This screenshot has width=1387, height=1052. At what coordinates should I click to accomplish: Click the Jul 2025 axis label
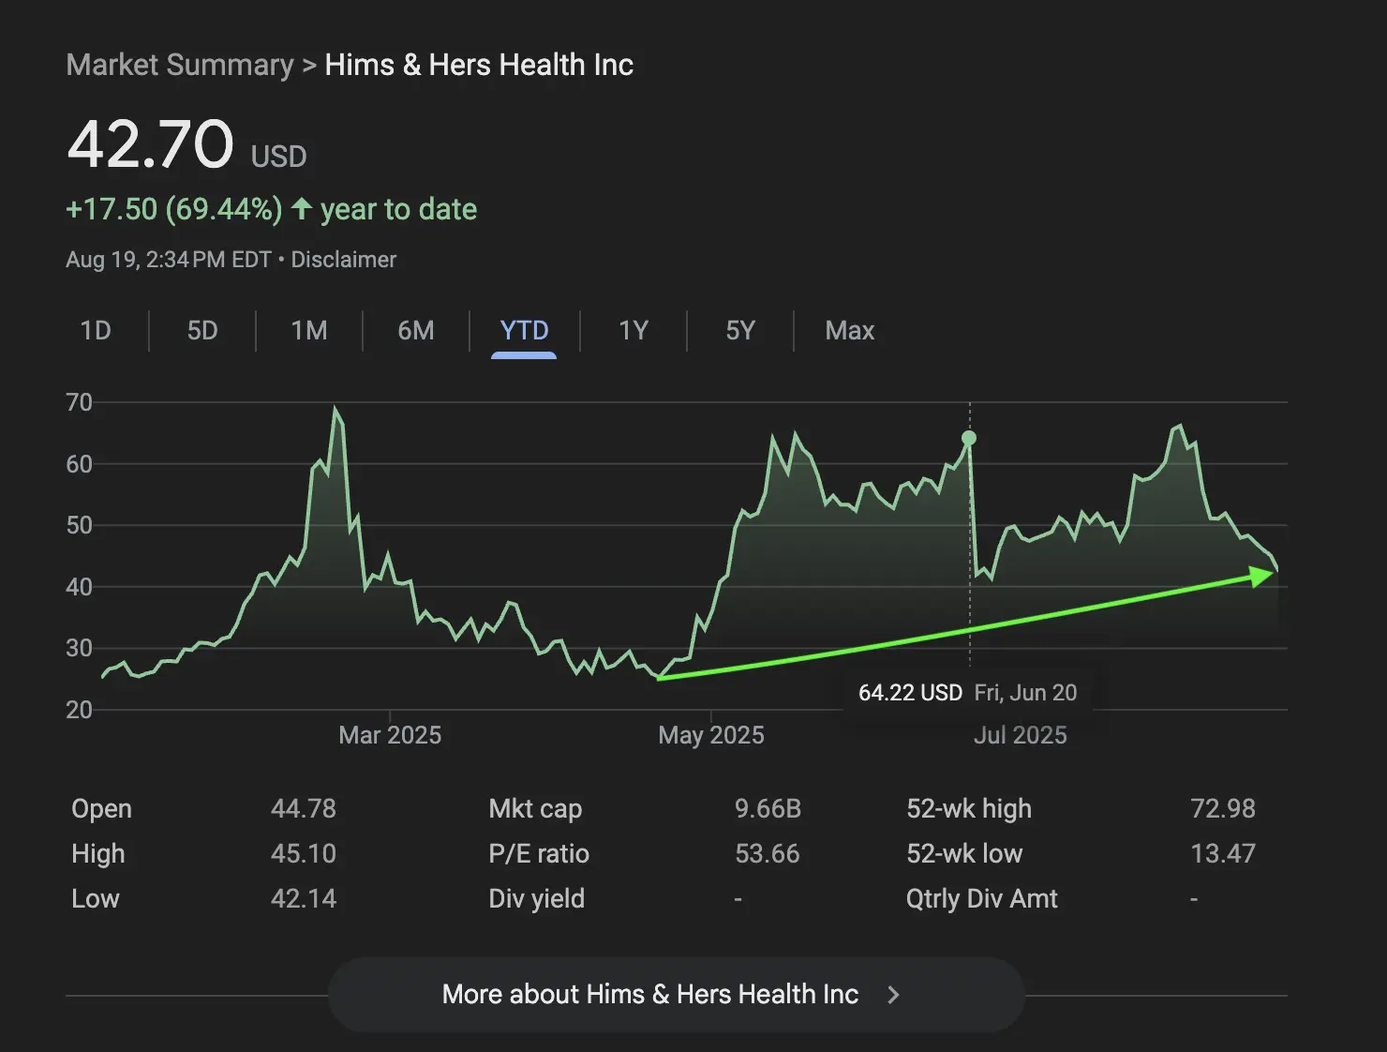[x=1020, y=735]
